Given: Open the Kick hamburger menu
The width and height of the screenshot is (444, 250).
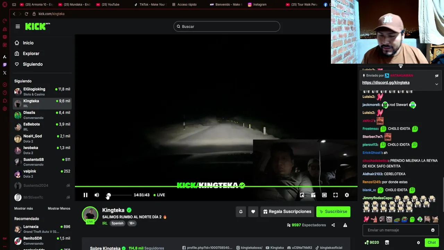Looking at the screenshot, I should pos(18,26).
